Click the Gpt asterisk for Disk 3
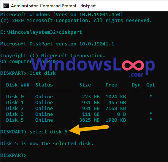This screenshot has height=162, width=168. click(x=151, y=113)
